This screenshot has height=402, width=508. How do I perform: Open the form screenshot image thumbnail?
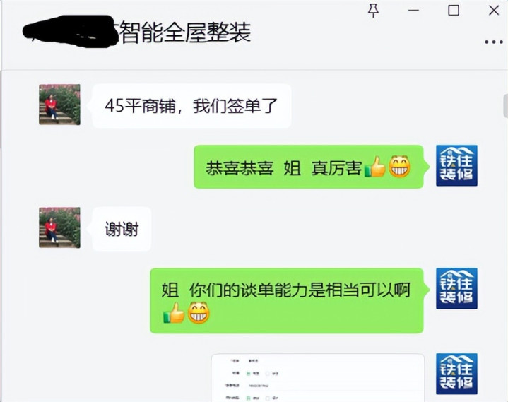[x=318, y=378]
